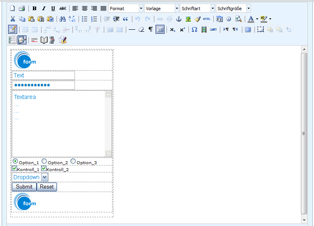Insert special character with Omega icon

(x=194, y=29)
